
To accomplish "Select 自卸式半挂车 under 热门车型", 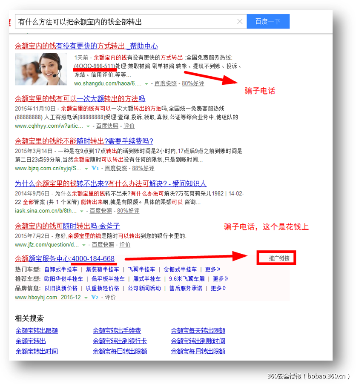I will point(61,269).
